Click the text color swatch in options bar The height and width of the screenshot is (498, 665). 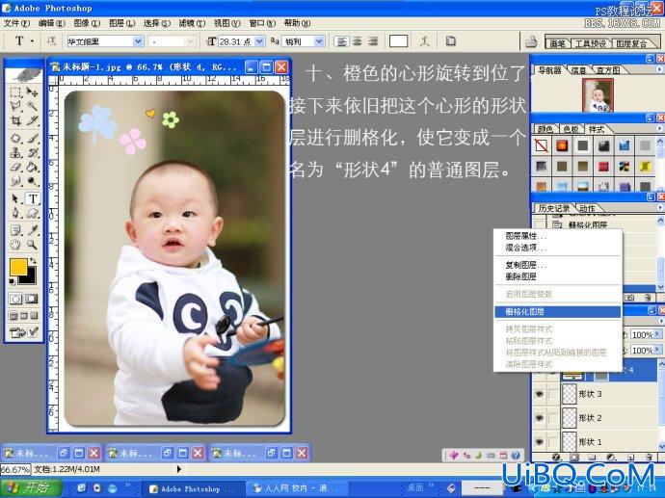coord(399,41)
